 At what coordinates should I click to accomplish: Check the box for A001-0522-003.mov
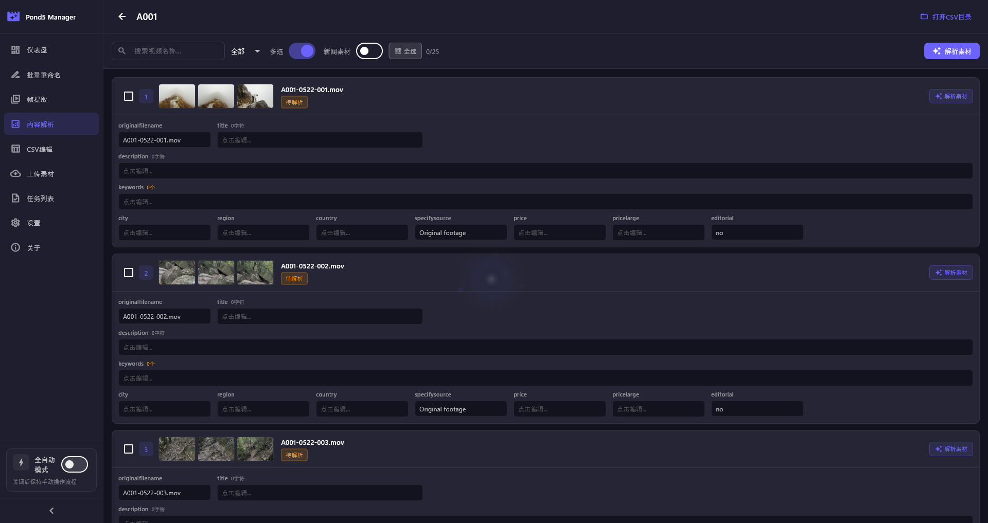pyautogui.click(x=129, y=449)
